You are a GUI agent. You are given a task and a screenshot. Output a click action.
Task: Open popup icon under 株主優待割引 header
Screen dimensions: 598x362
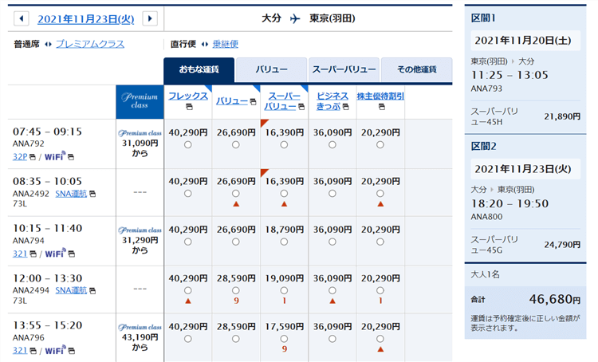(x=380, y=107)
